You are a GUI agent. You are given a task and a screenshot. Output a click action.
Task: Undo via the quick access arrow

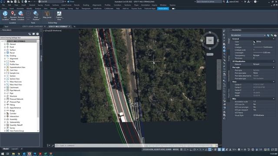[x=29, y=2]
